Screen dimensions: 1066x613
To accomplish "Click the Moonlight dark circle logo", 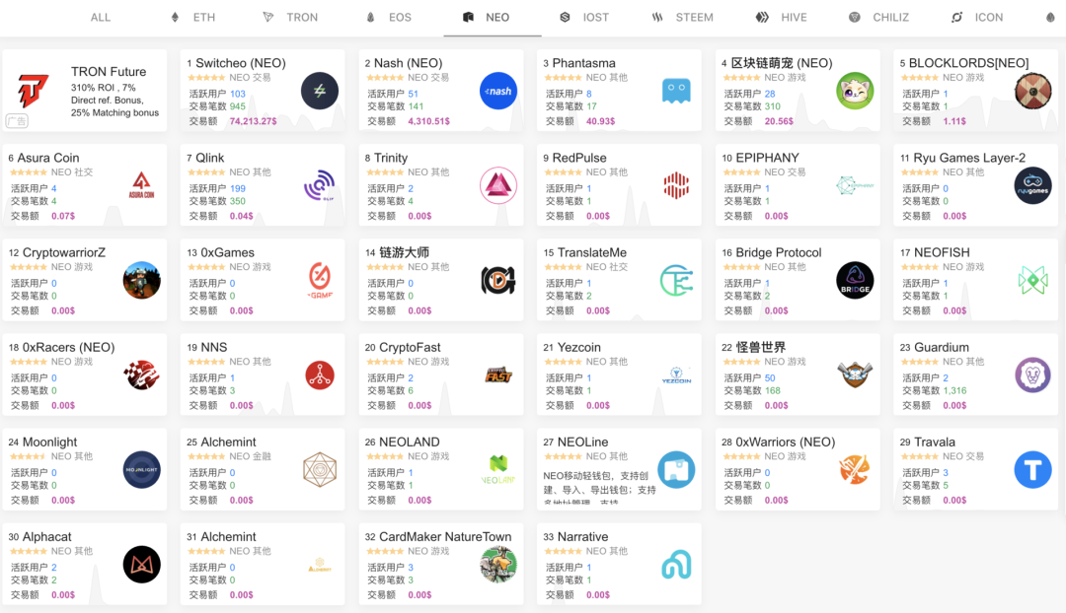I will 141,470.
